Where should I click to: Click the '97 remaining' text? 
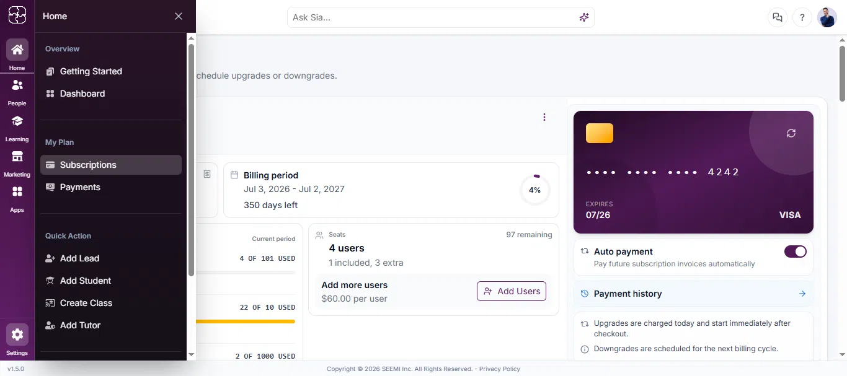(529, 235)
